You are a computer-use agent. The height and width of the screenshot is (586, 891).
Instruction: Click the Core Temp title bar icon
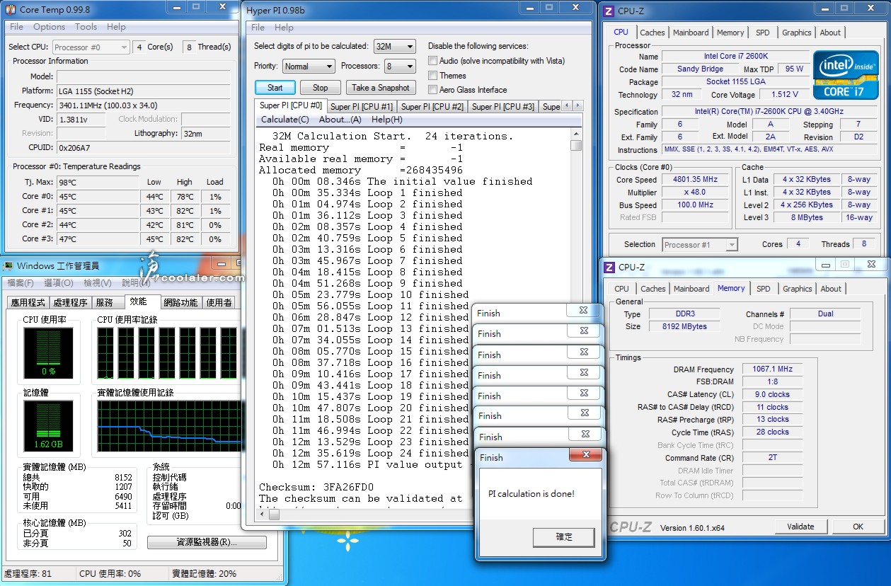[11, 10]
